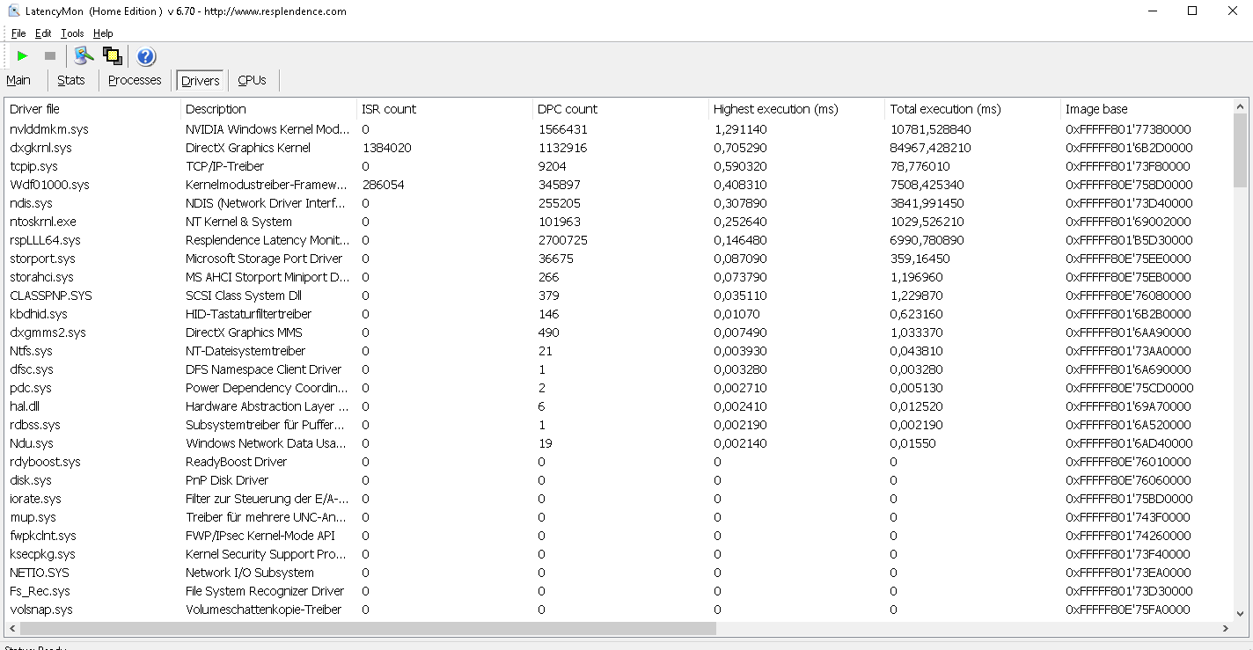Click the yellow overlapping-windows toolbar icon
The image size is (1253, 650).
tap(113, 56)
